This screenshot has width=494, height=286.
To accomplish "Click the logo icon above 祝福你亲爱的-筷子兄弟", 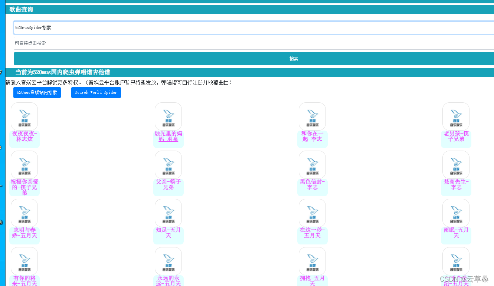I will tap(24, 165).
